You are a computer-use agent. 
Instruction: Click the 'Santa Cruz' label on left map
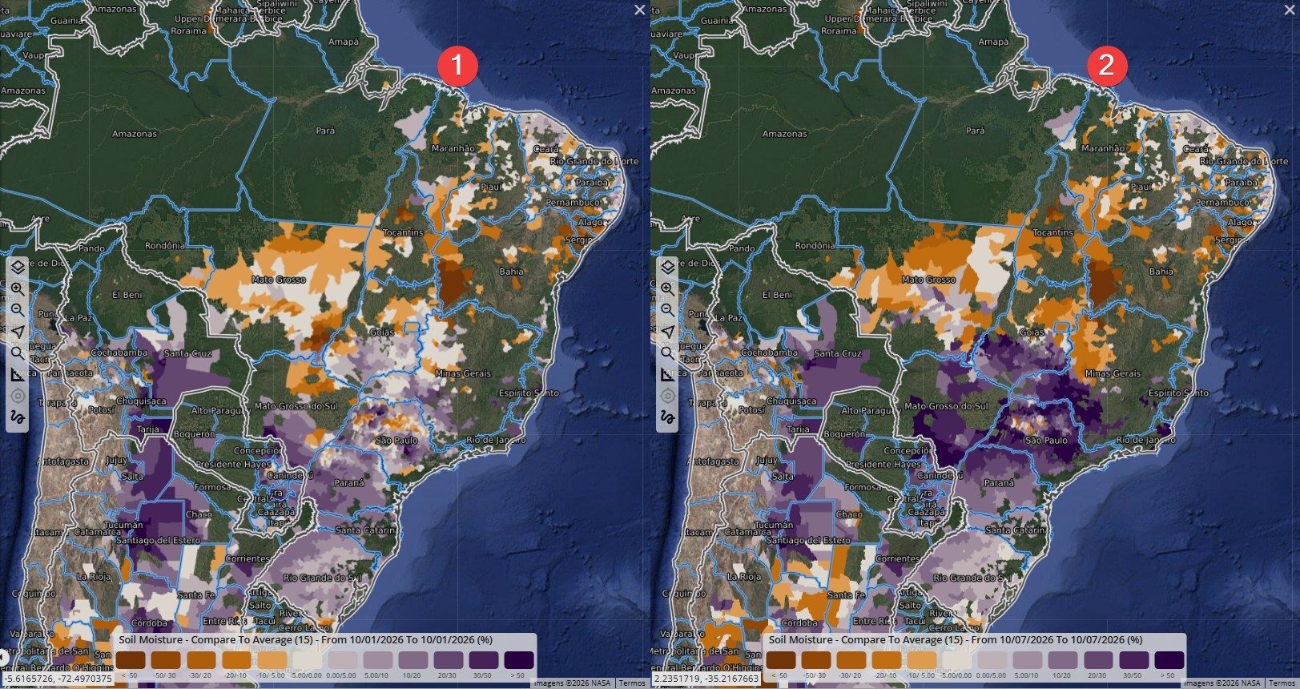pyautogui.click(x=187, y=353)
